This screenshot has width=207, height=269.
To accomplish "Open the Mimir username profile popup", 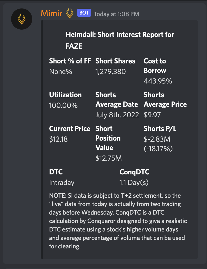I will click(51, 13).
